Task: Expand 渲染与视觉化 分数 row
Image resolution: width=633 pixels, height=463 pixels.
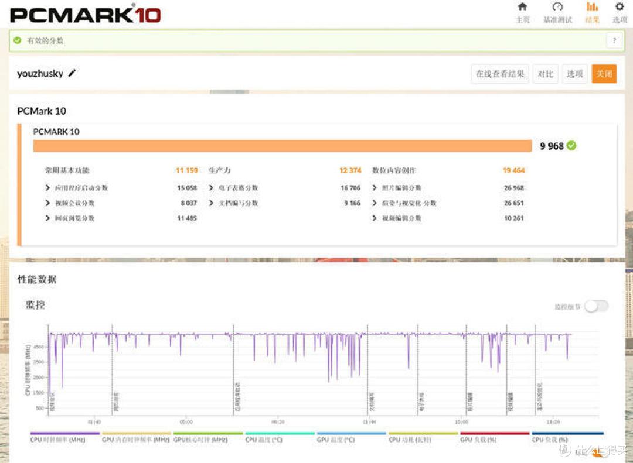Action: (x=404, y=203)
